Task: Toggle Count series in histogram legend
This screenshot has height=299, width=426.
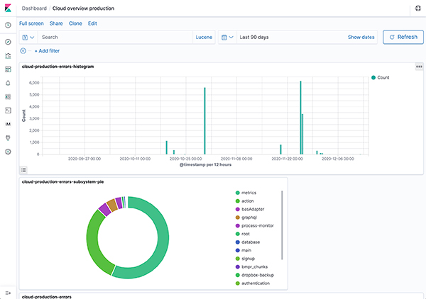Action: (383, 77)
